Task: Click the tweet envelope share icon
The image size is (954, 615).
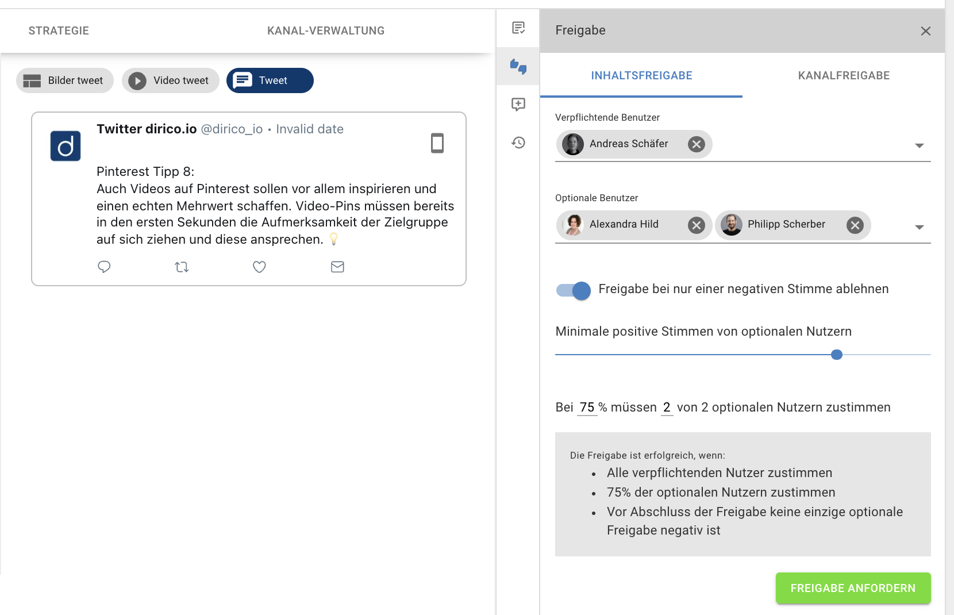Action: [337, 267]
